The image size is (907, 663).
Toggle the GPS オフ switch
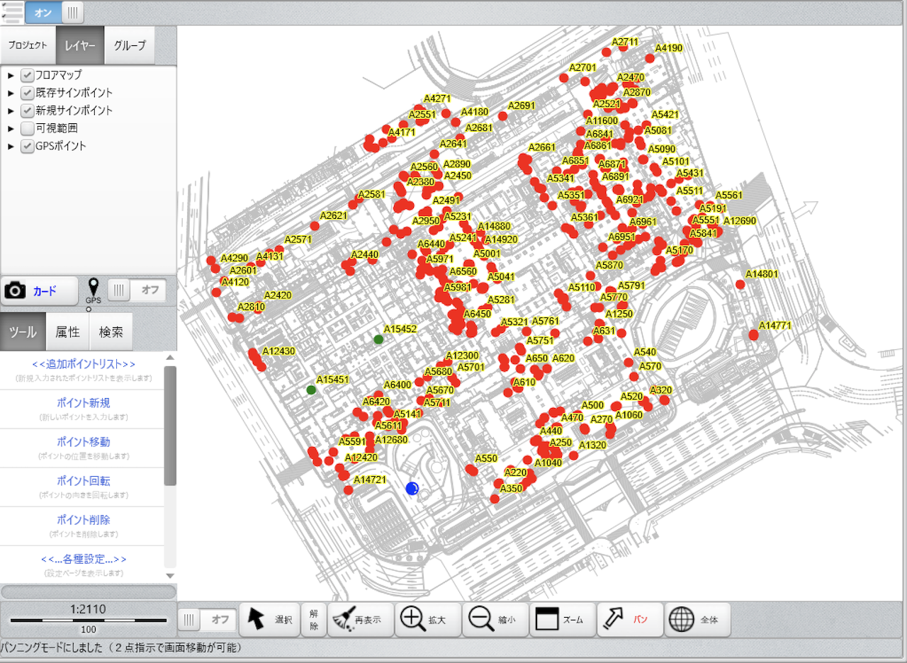pyautogui.click(x=137, y=290)
